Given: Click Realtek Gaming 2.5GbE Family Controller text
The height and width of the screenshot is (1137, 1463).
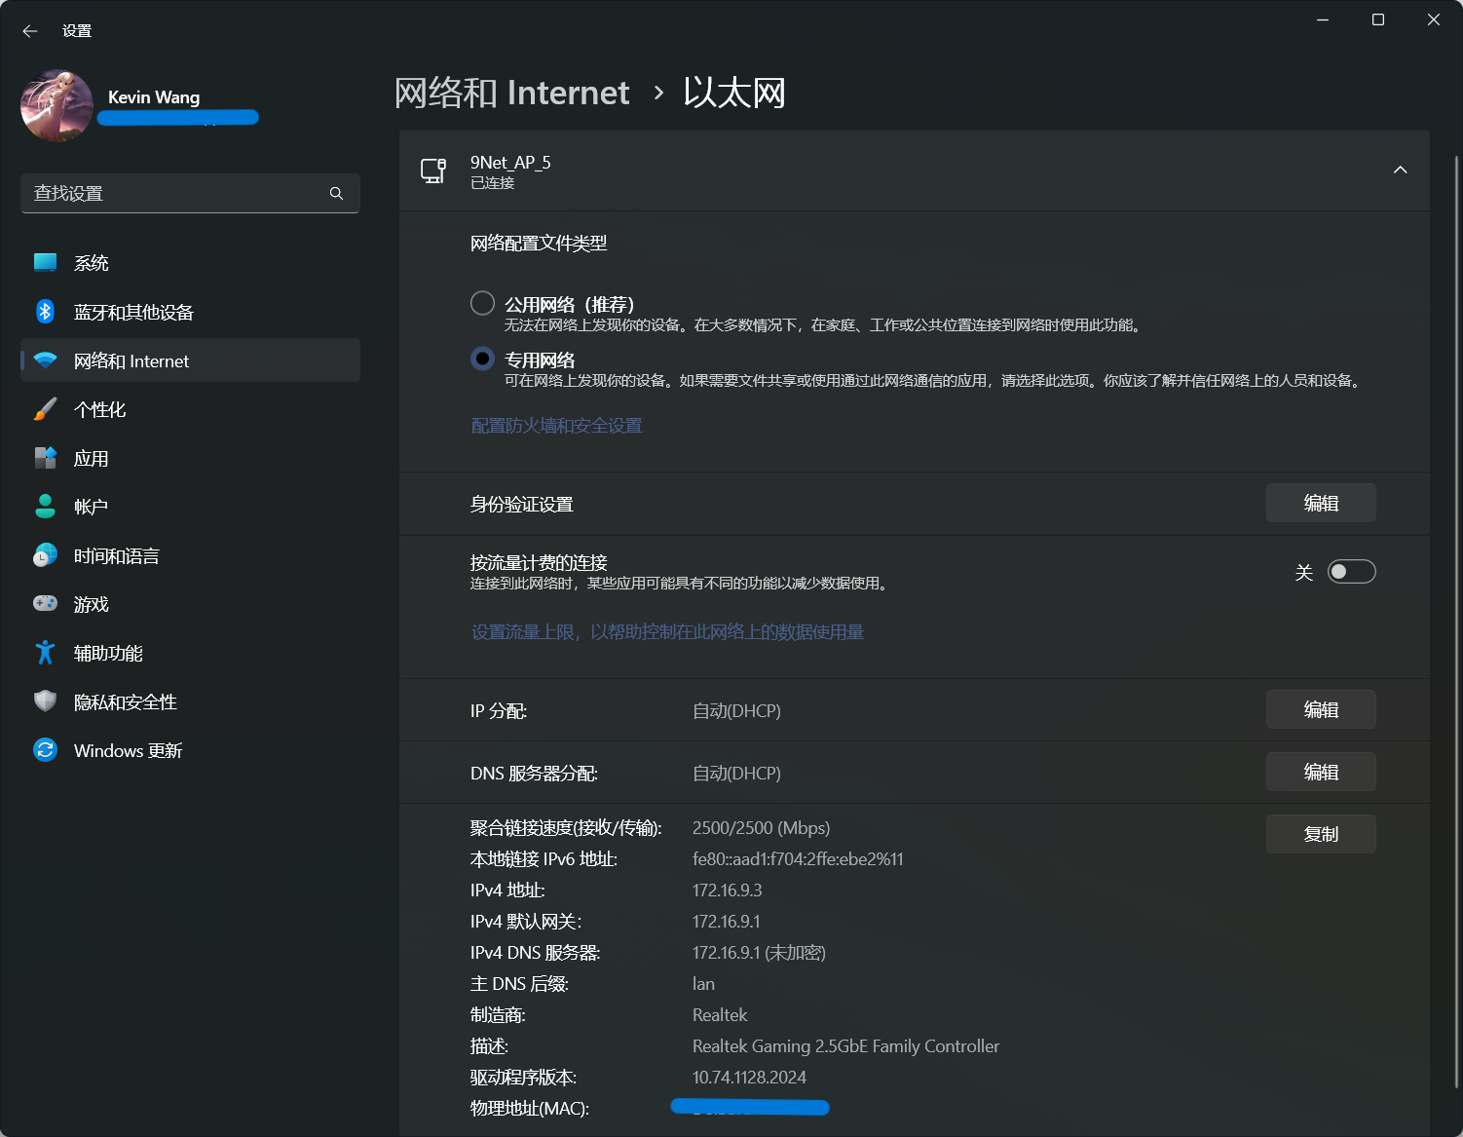Looking at the screenshot, I should tap(845, 1046).
